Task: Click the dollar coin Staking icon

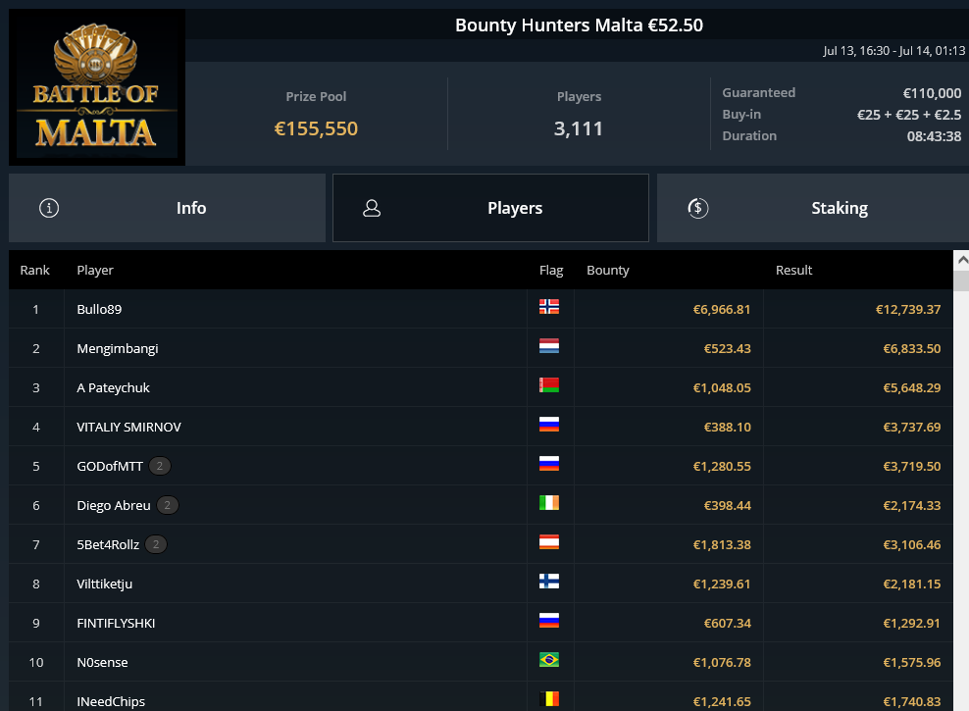Action: [x=697, y=208]
